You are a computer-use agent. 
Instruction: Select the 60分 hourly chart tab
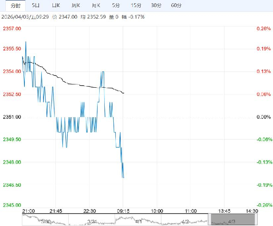[x=176, y=5]
